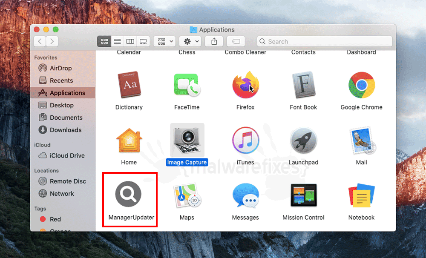This screenshot has height=258, width=426.
Task: Click the Home app icon
Action: click(129, 140)
